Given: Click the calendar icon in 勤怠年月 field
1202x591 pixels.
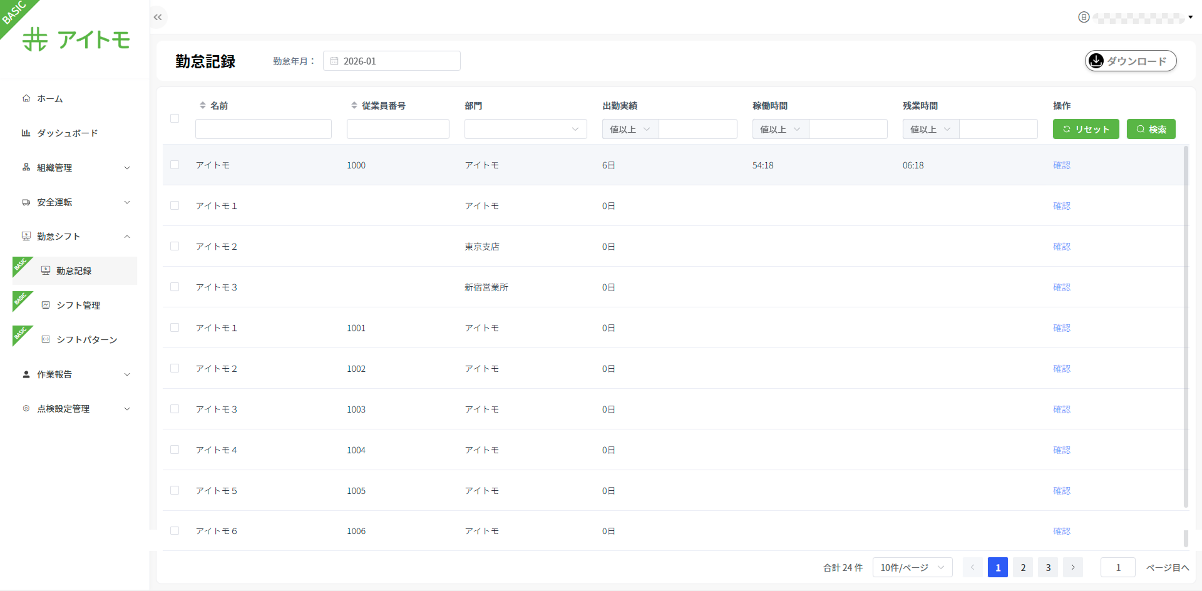Looking at the screenshot, I should pyautogui.click(x=334, y=61).
